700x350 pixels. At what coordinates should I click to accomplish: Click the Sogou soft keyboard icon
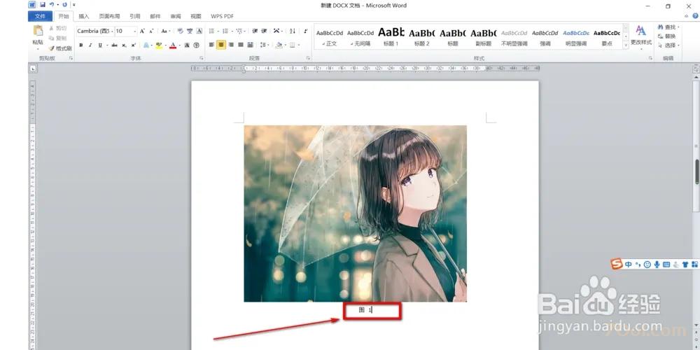pyautogui.click(x=666, y=265)
